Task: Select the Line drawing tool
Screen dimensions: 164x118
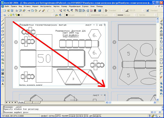Action: [3, 20]
